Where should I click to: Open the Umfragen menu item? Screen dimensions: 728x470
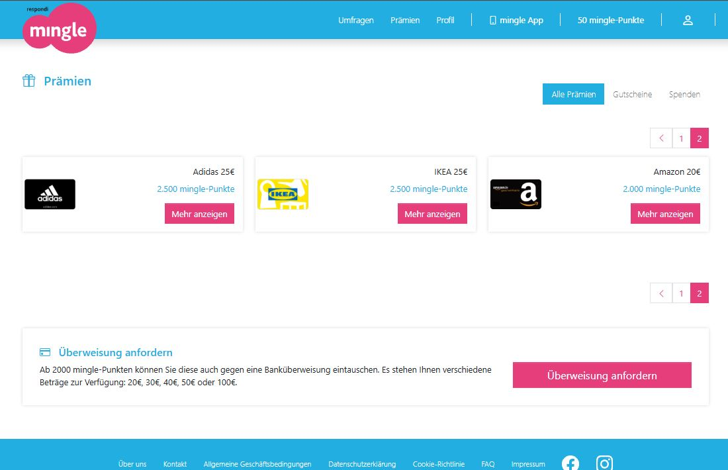click(x=355, y=21)
